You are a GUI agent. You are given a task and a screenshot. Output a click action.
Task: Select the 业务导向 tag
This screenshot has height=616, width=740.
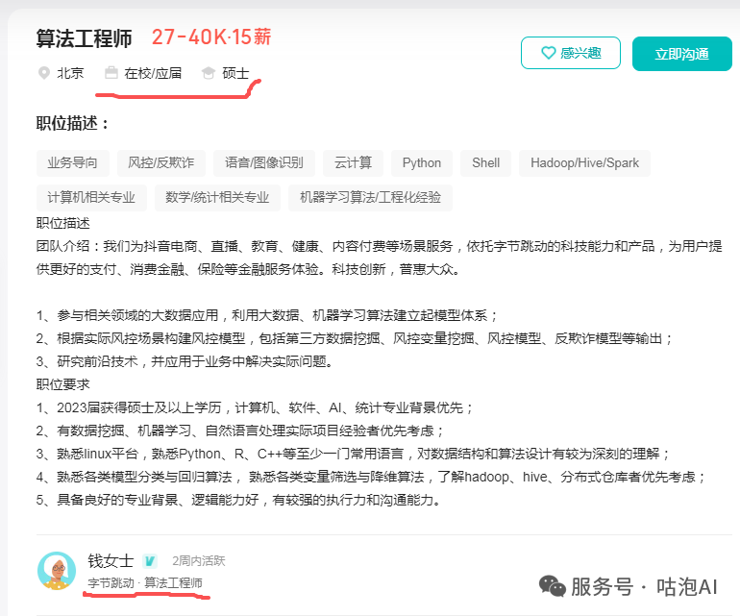[x=73, y=163]
